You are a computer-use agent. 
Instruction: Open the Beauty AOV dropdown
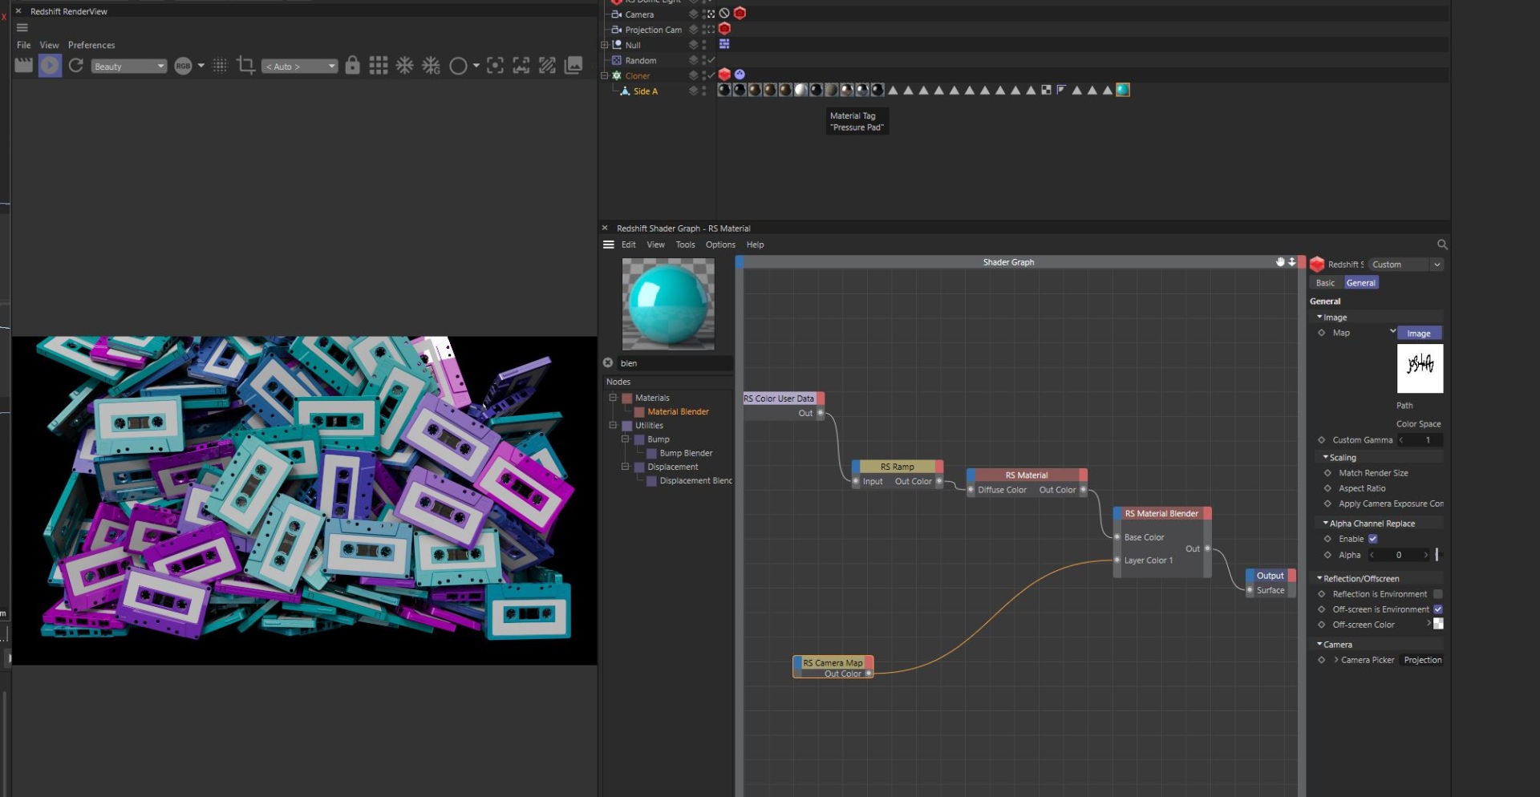tap(128, 66)
